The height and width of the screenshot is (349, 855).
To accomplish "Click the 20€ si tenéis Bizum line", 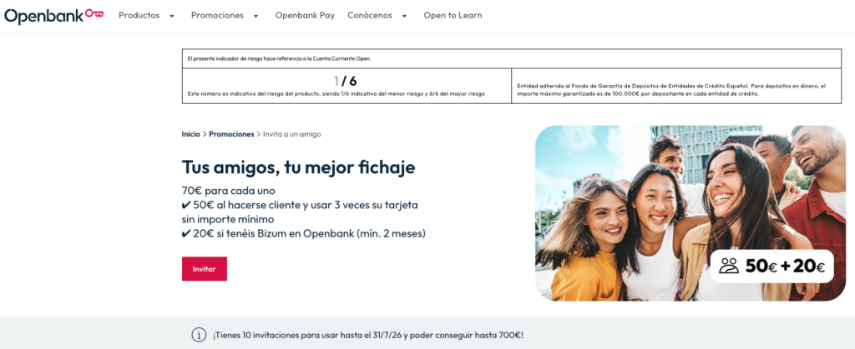I will click(304, 234).
